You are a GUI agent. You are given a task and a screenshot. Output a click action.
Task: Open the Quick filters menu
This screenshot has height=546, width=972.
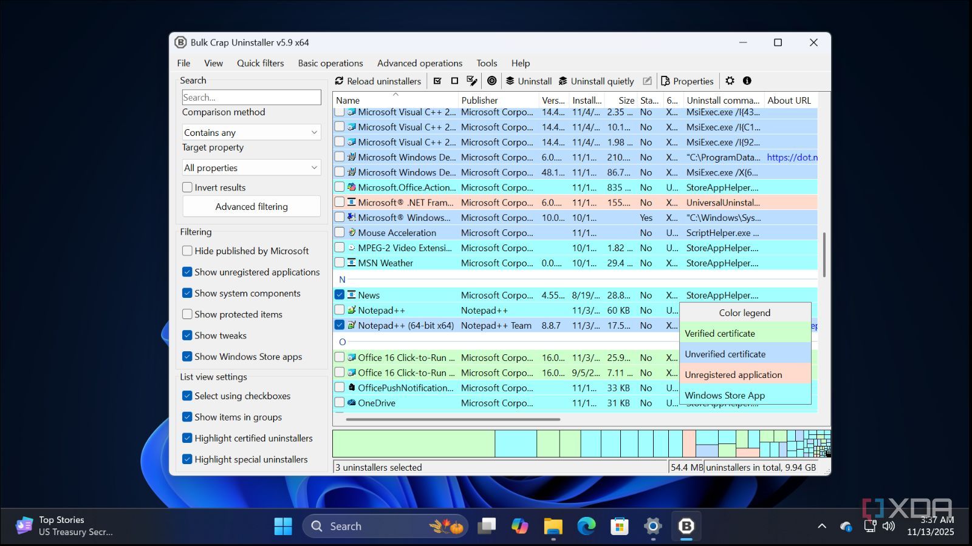click(x=260, y=63)
